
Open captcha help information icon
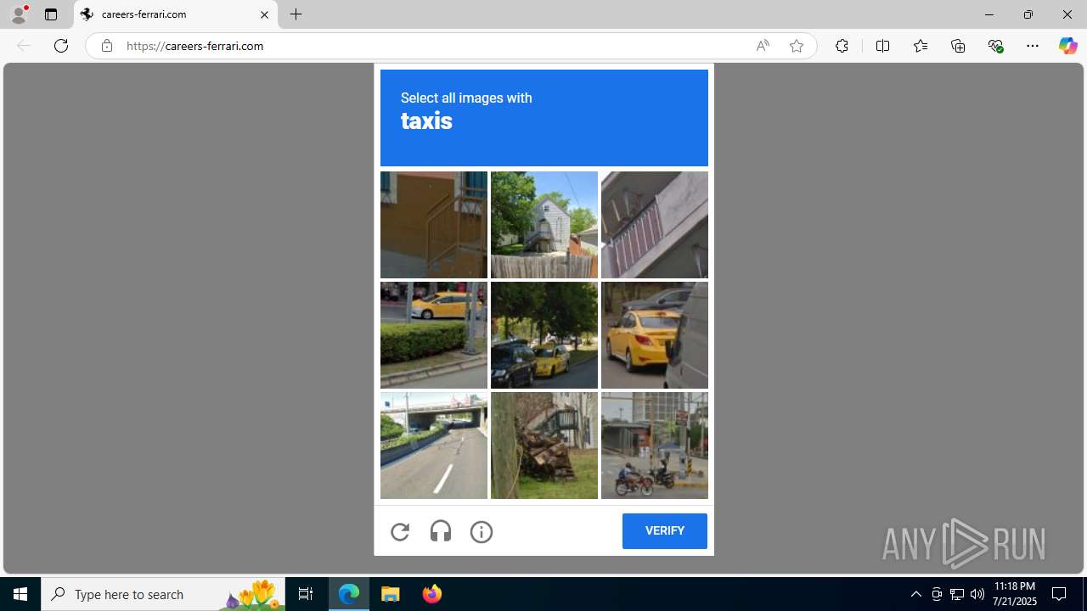(x=482, y=532)
